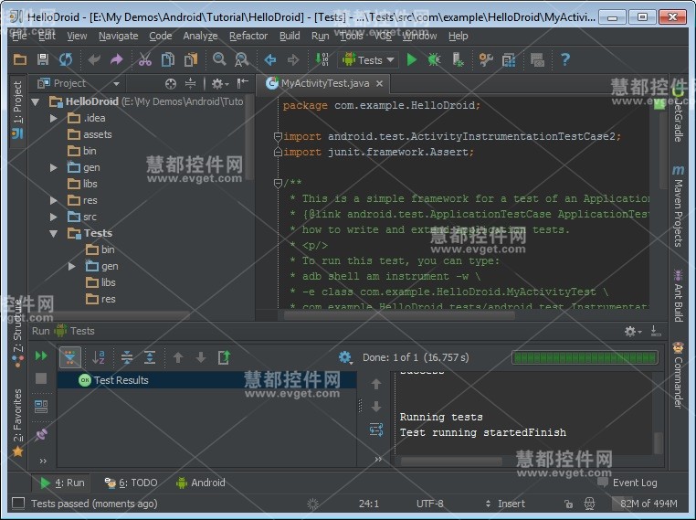Screen dimensions: 696x520
Task: Click the Stop square in Run panel
Action: click(x=41, y=378)
